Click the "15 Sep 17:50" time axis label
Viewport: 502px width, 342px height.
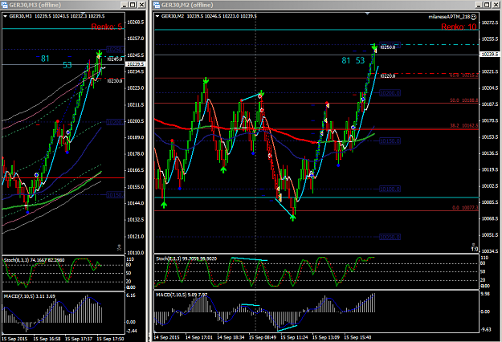pos(111,339)
